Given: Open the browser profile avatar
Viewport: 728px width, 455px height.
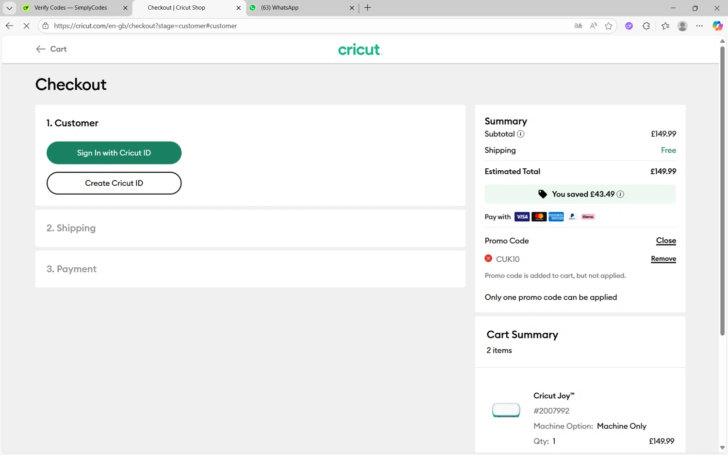Looking at the screenshot, I should tap(682, 26).
